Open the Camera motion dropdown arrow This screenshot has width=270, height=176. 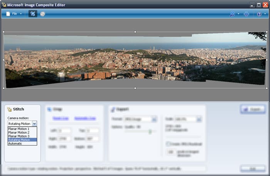click(34, 124)
